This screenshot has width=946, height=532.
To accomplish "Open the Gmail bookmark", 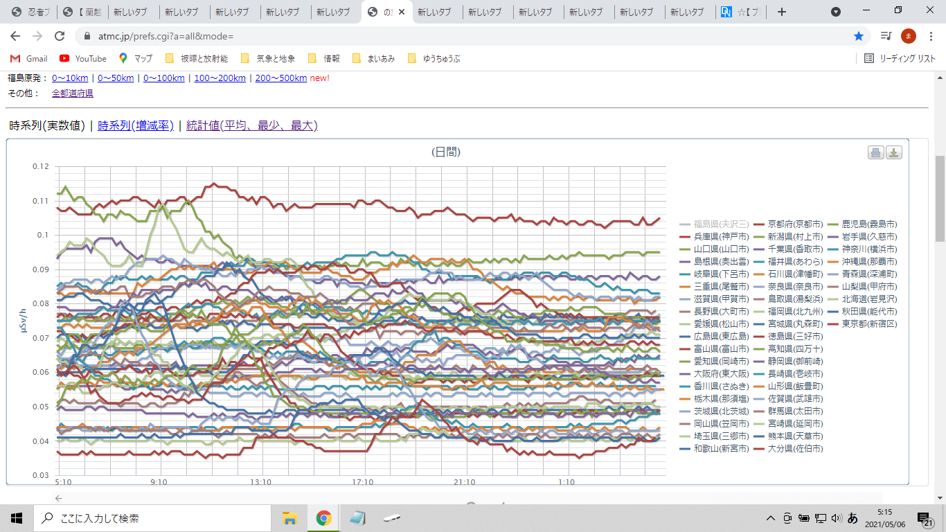I will tap(29, 59).
